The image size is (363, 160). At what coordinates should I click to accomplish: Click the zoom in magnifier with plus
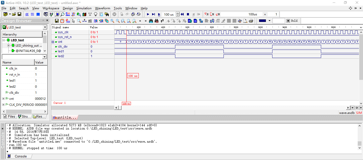click(112, 21)
